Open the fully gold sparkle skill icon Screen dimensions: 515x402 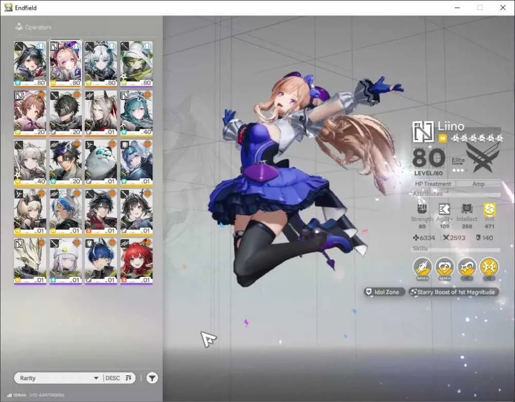(x=489, y=267)
